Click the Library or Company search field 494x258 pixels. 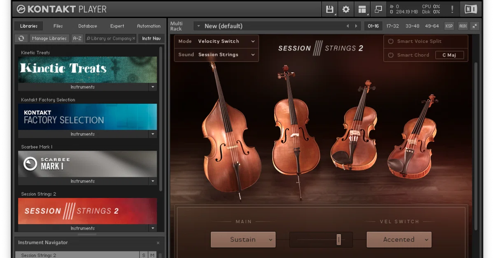click(111, 38)
